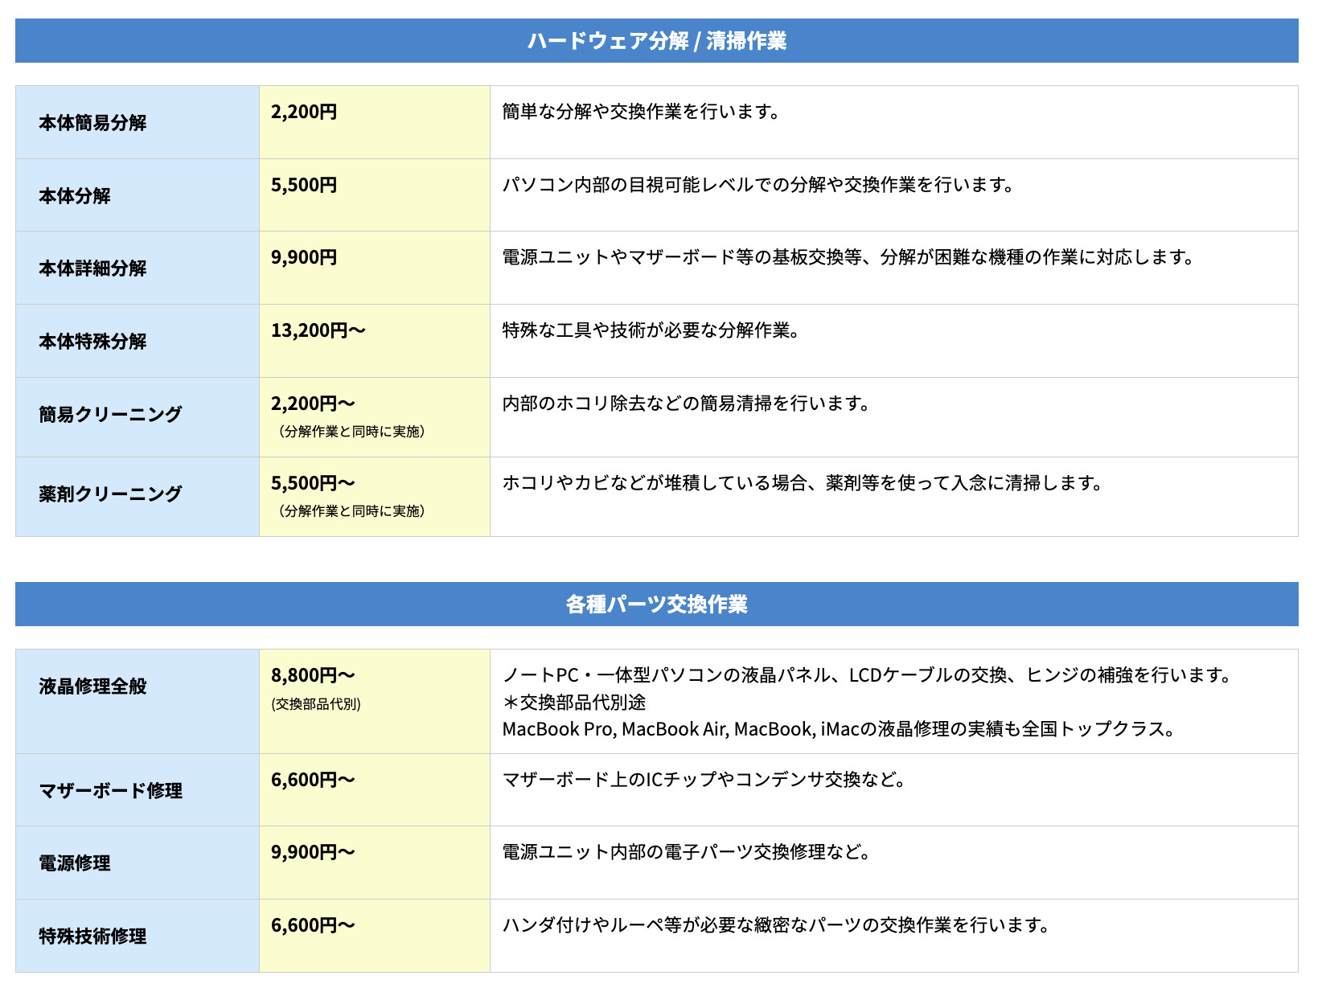Click the ハンダ付けやルーペ description text

(776, 925)
